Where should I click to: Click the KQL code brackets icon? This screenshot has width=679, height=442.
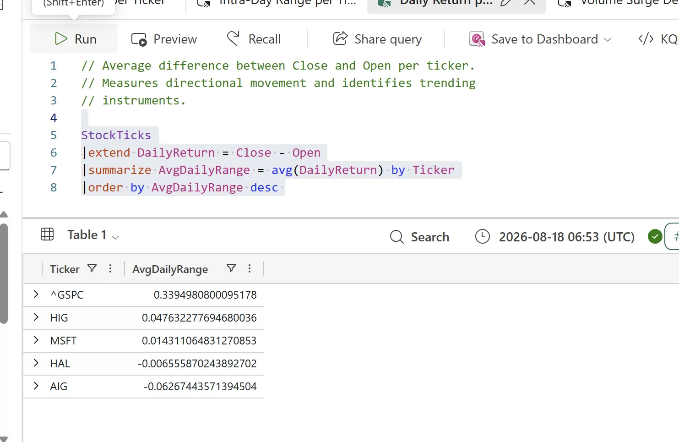click(646, 39)
